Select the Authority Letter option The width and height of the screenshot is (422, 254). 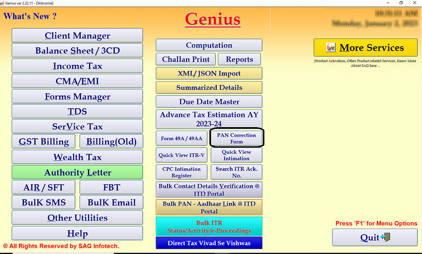click(77, 172)
